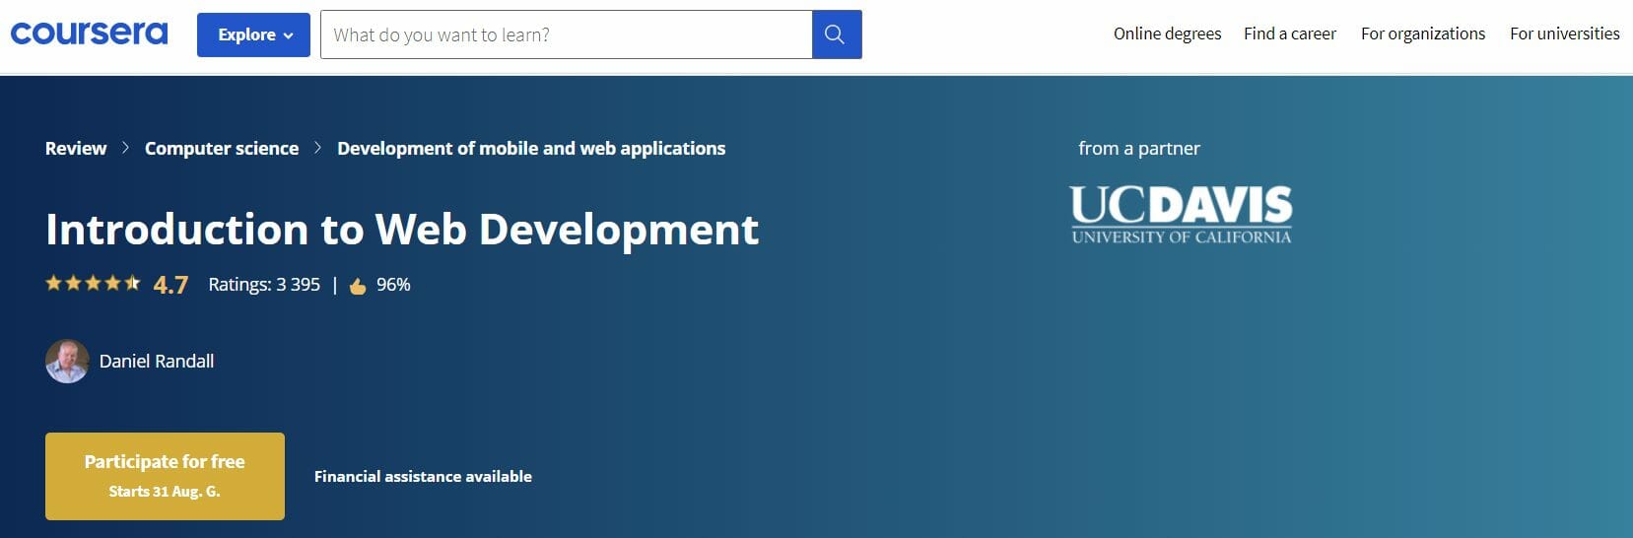Go to Review breadcrumb
Screen dimensions: 1633x538
coord(76,148)
